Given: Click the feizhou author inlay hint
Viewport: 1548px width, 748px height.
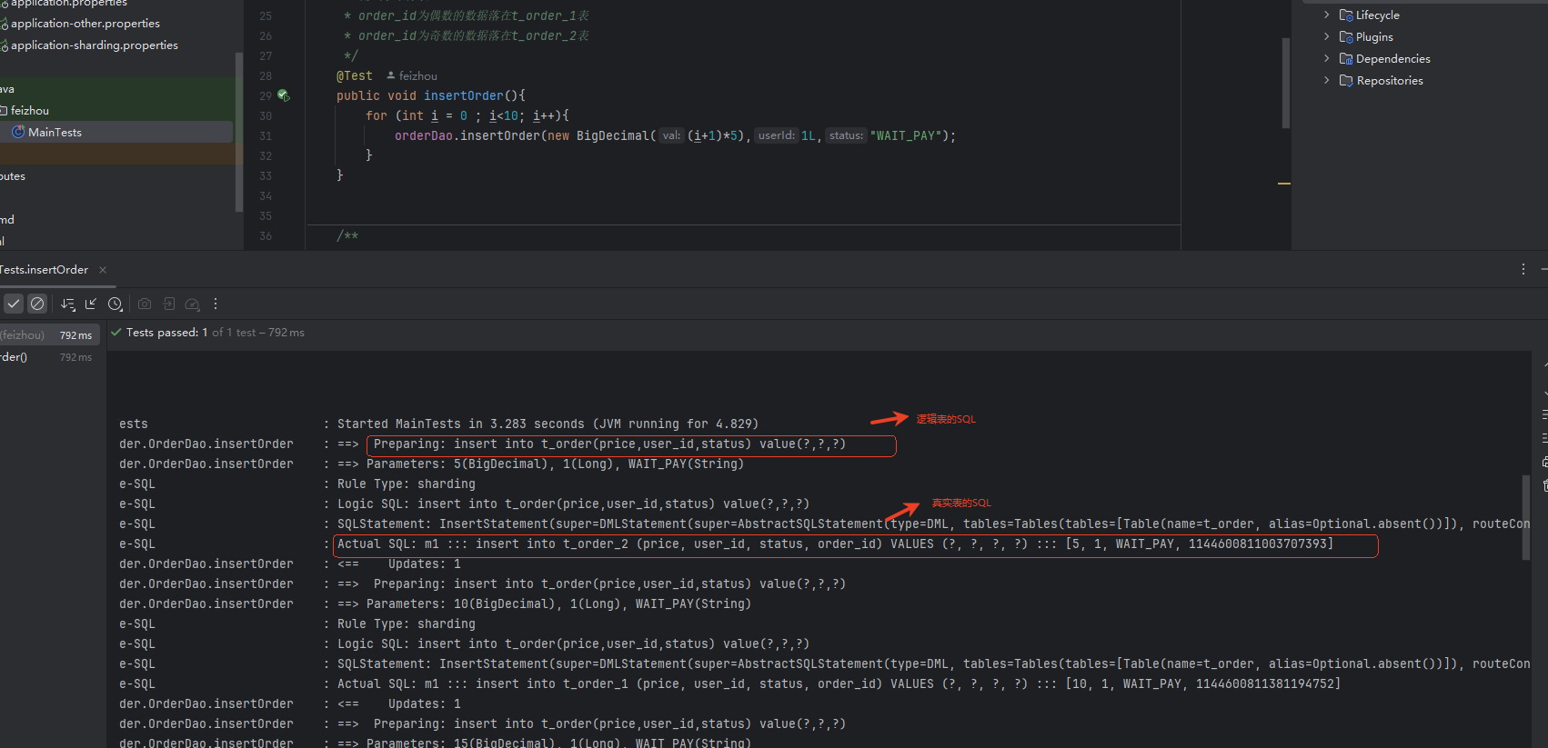Looking at the screenshot, I should [412, 76].
